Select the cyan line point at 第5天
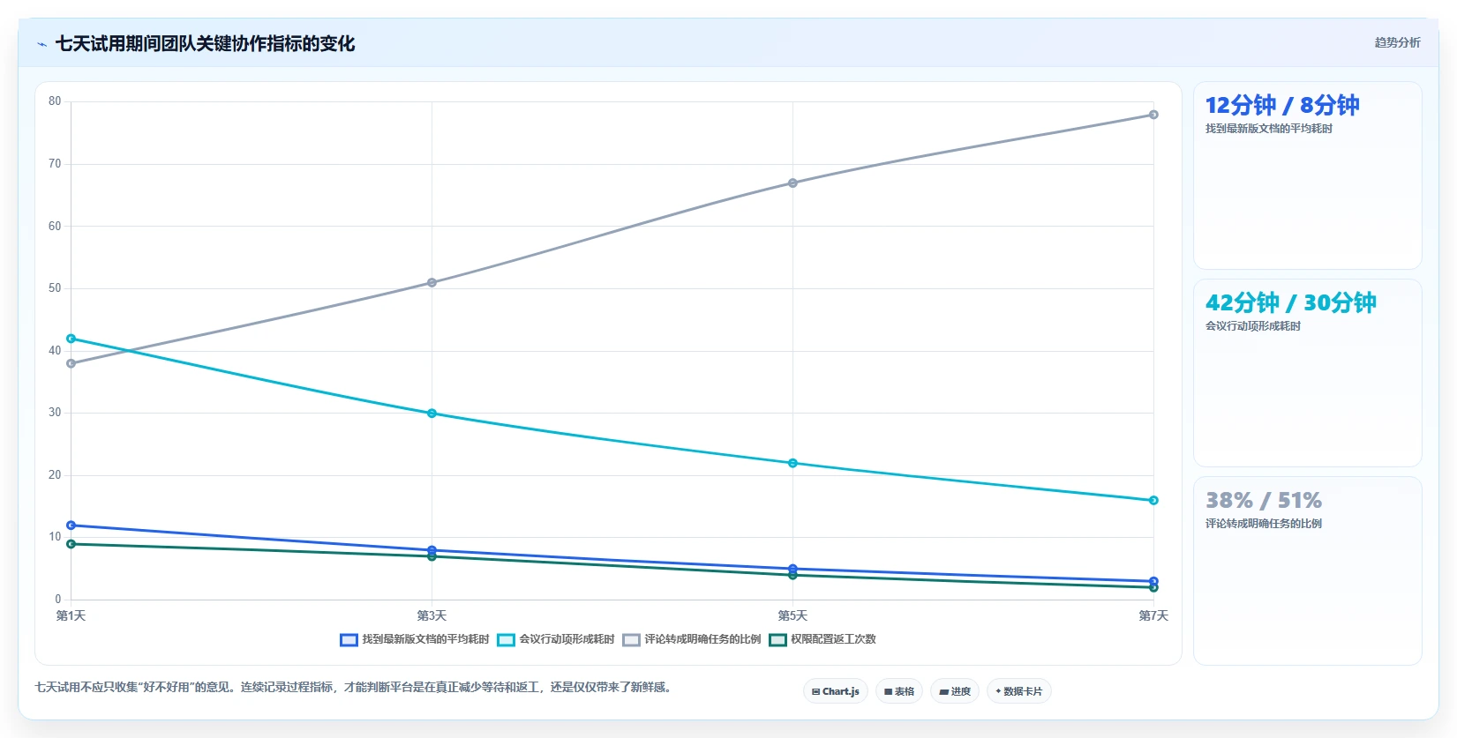 (792, 463)
